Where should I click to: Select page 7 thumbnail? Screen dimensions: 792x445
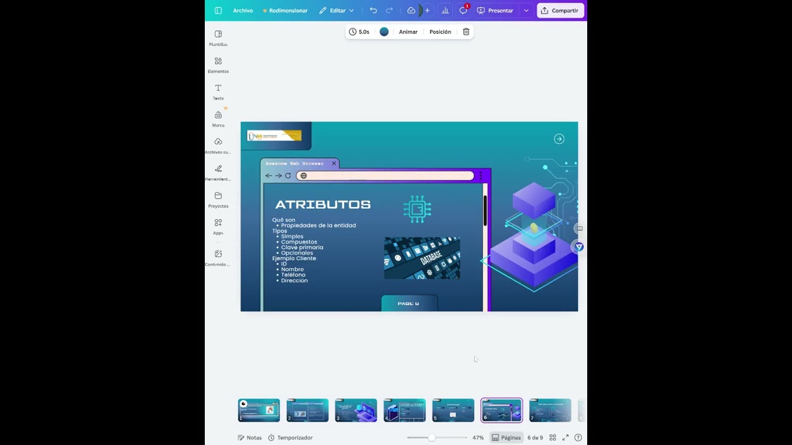[550, 410]
